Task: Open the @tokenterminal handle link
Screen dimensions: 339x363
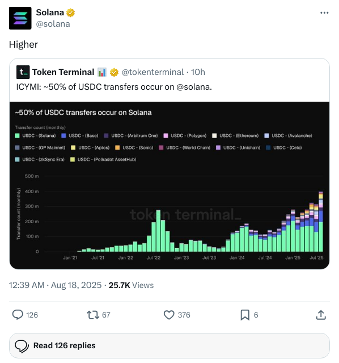Action: (152, 72)
